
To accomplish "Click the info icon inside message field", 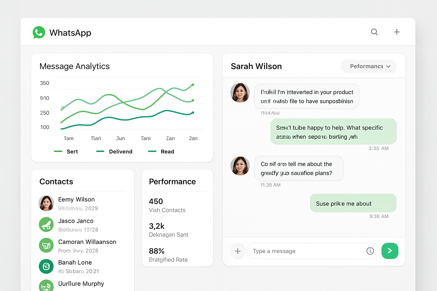I will point(370,251).
